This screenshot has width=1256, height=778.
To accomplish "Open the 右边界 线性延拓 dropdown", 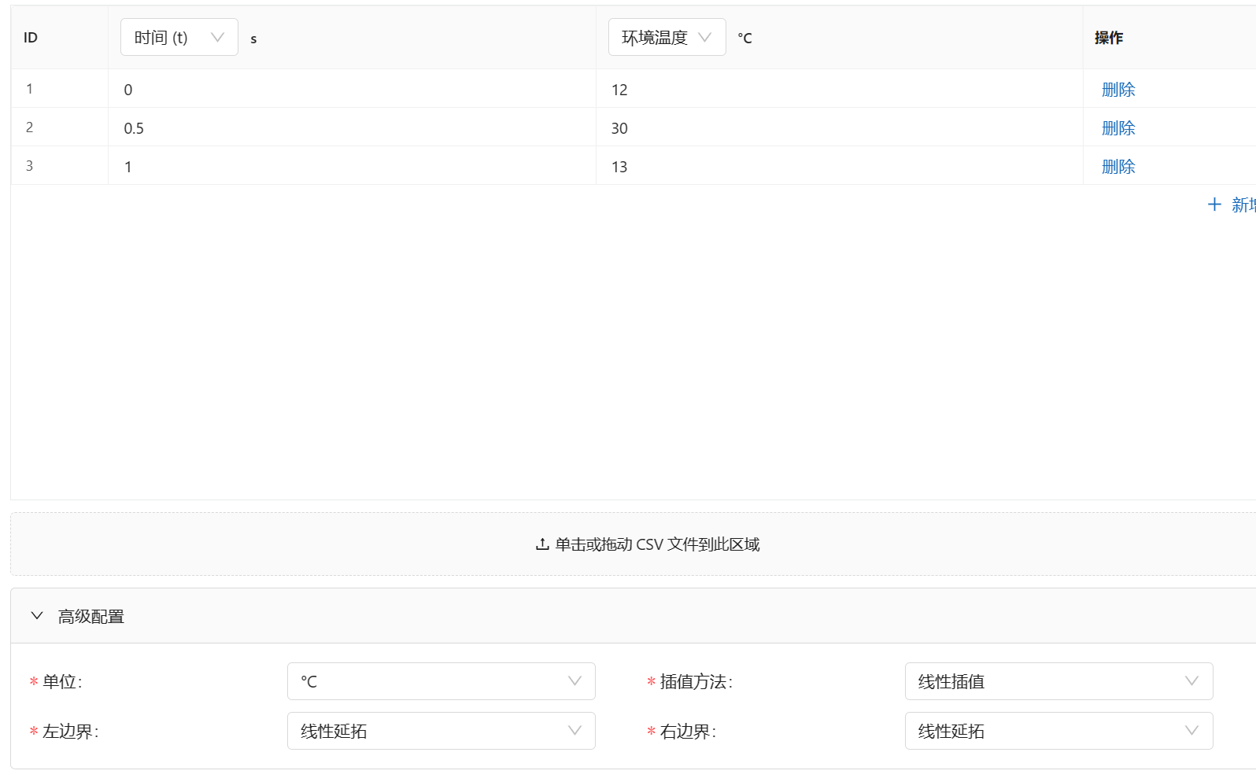I will click(1058, 731).
